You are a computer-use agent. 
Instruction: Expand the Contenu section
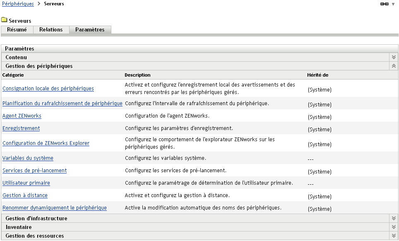(x=393, y=57)
